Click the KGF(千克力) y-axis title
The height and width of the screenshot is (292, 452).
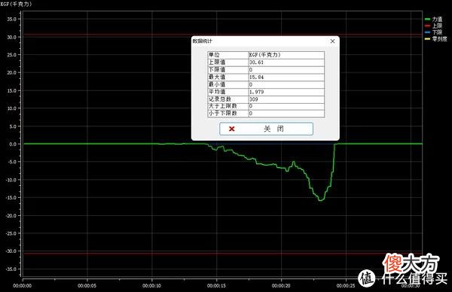point(16,4)
